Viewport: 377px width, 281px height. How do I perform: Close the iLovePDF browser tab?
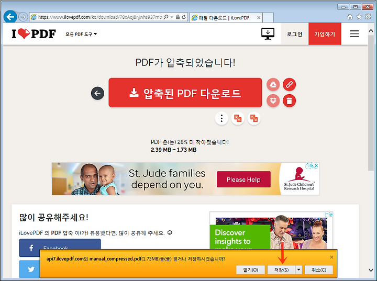[259, 18]
